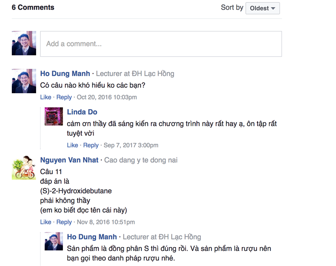Open the Sort by Oldest dropdown

point(262,8)
